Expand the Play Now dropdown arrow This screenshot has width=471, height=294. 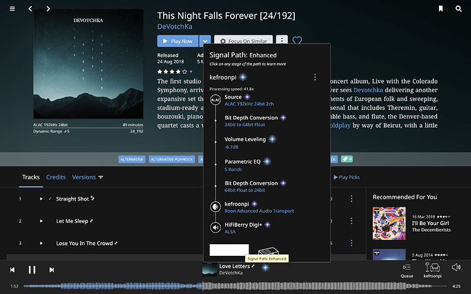pos(205,41)
